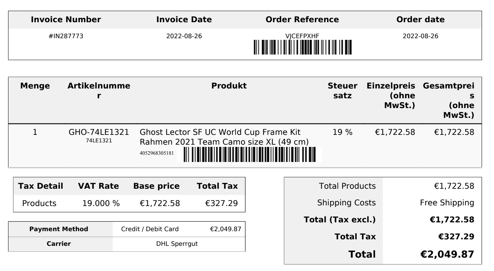494x271 pixels.
Task: Click Credit / Debit Card payment method
Action: 150,229
